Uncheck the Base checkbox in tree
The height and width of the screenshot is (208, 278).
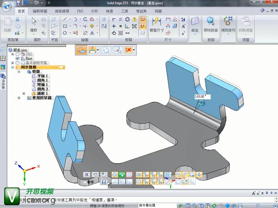pyautogui.click(x=18, y=59)
